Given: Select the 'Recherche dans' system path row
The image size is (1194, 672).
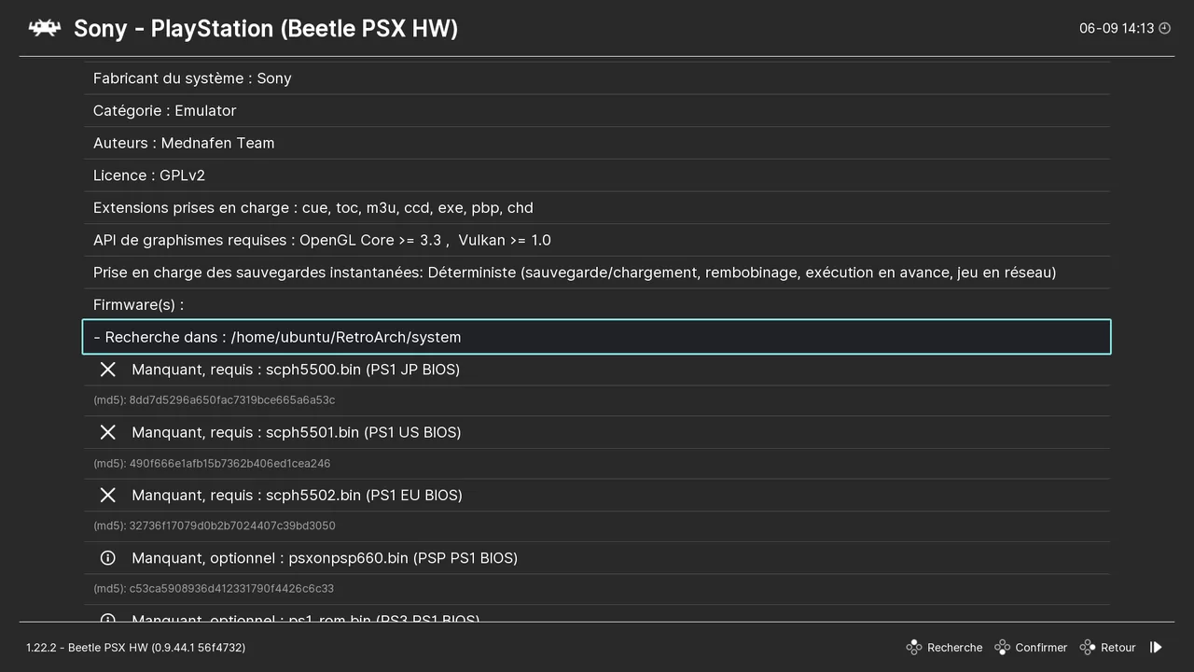Looking at the screenshot, I should pos(597,337).
